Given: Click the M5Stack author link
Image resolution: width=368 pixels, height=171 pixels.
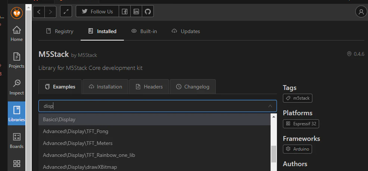Looking at the screenshot, I should tap(87, 55).
